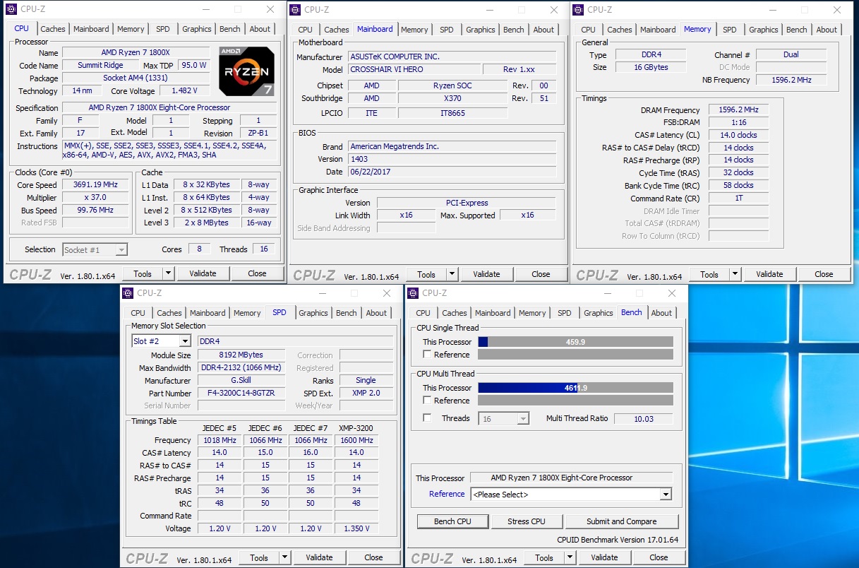This screenshot has width=859, height=568.
Task: Open the Socket #1 selection dropdown
Action: coord(95,249)
